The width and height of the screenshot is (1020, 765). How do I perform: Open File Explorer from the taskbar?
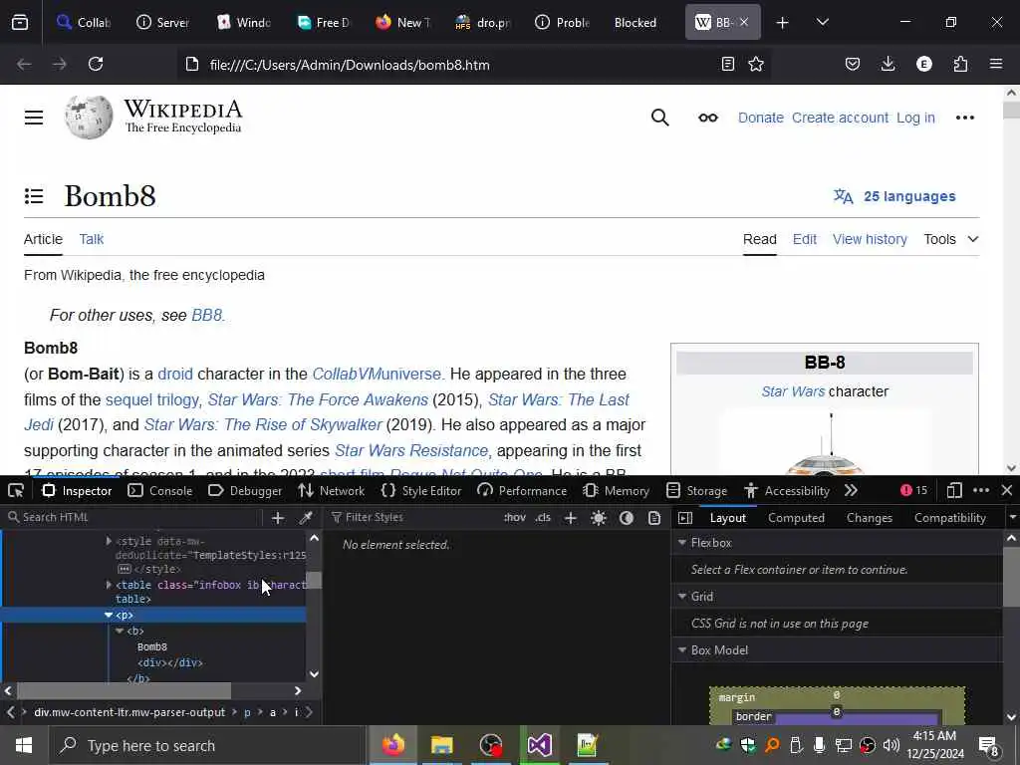pos(441,745)
